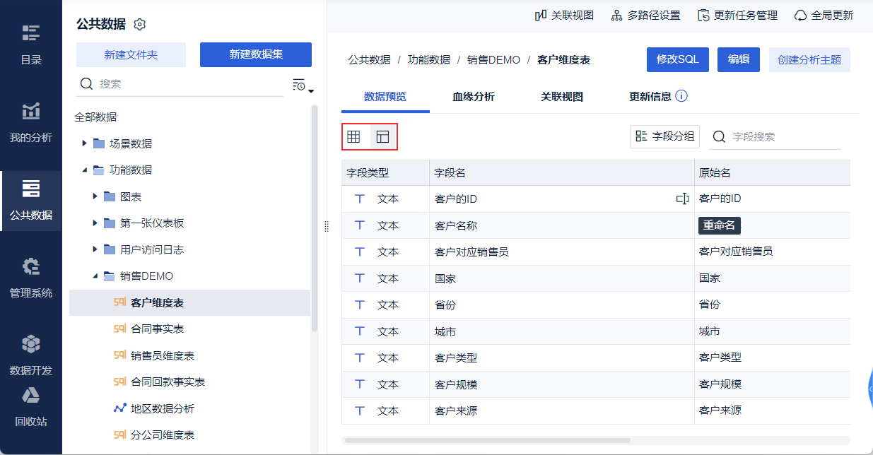Open the sort and filter dropdown
Image resolution: width=873 pixels, height=455 pixels.
coord(303,85)
